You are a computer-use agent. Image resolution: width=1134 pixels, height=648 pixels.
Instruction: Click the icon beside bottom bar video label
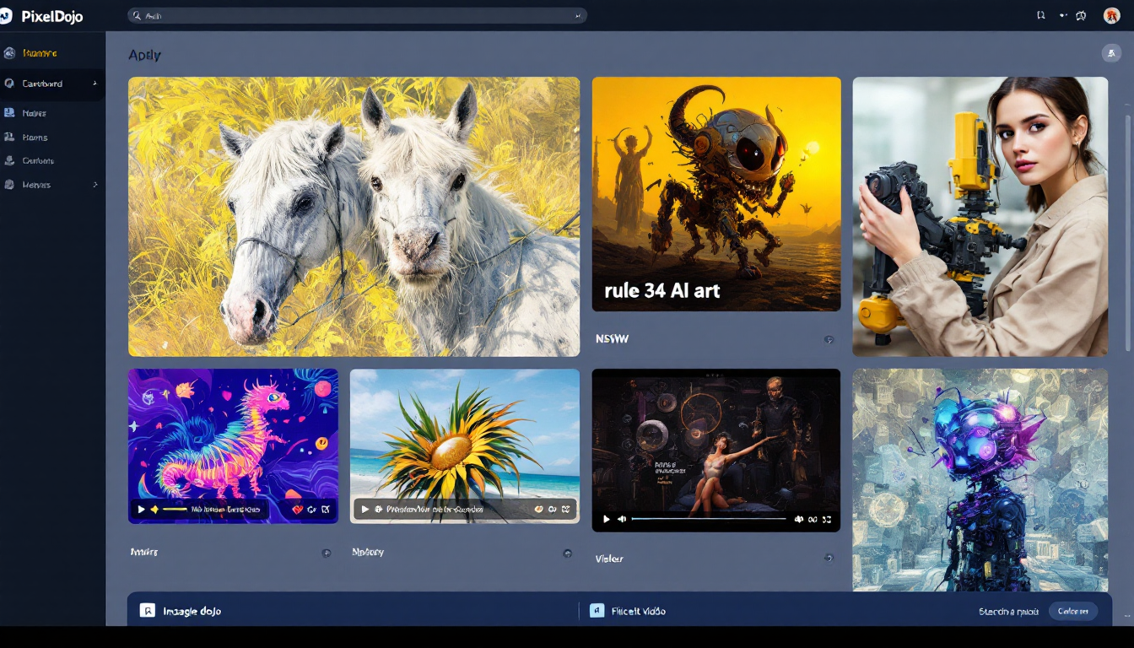[x=597, y=611]
